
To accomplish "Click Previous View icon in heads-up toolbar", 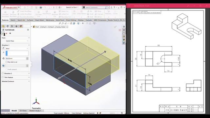I will point(66,23).
